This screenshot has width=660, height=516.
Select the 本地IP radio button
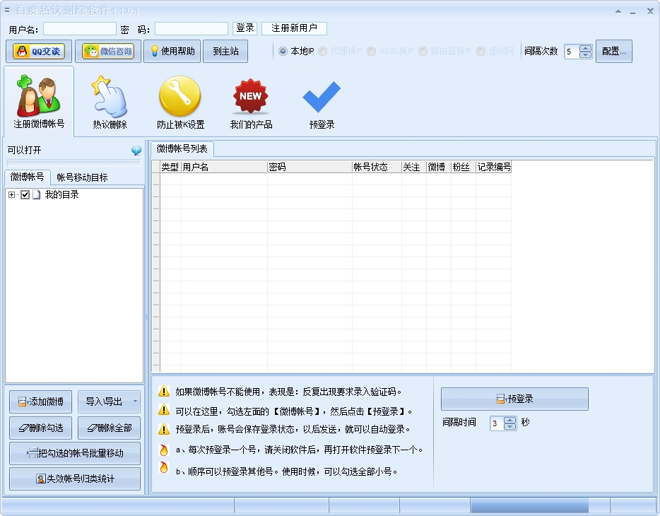coord(283,52)
